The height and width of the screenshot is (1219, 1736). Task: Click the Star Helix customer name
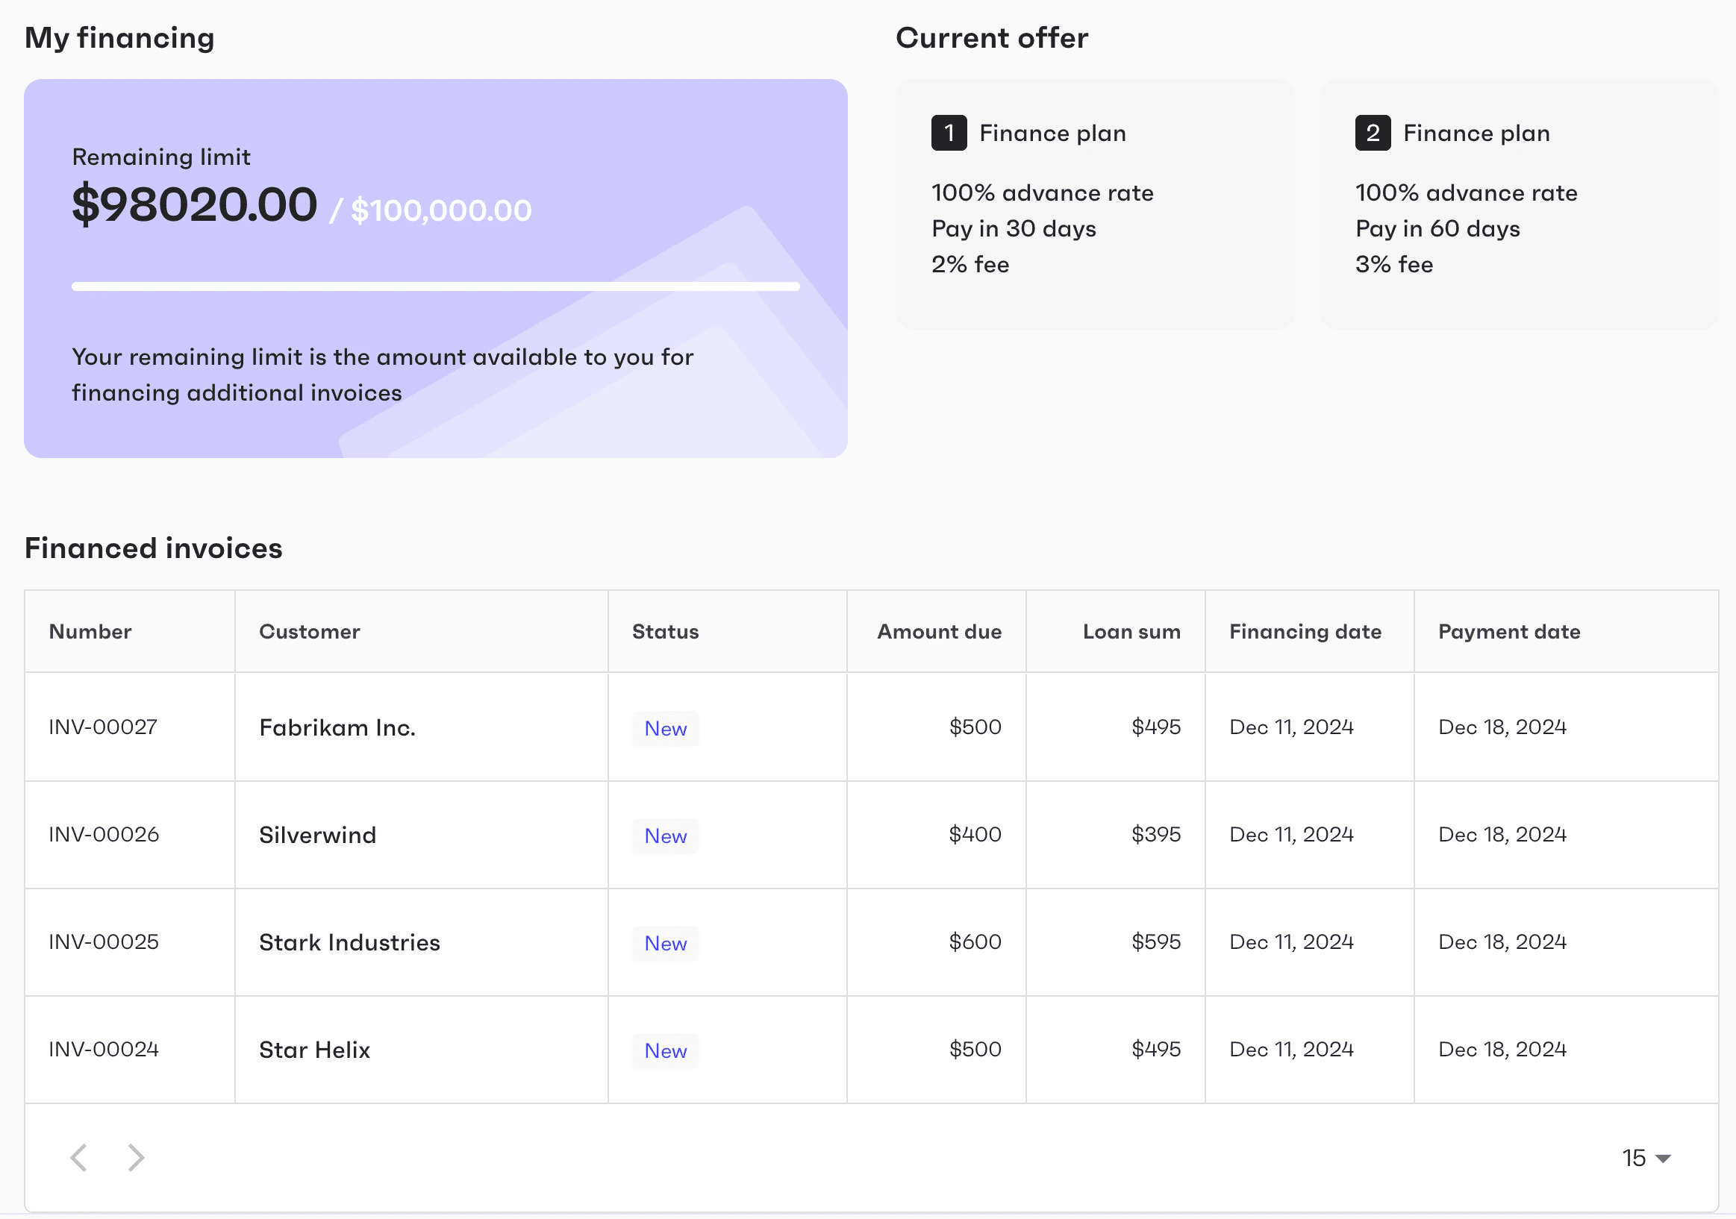click(314, 1050)
